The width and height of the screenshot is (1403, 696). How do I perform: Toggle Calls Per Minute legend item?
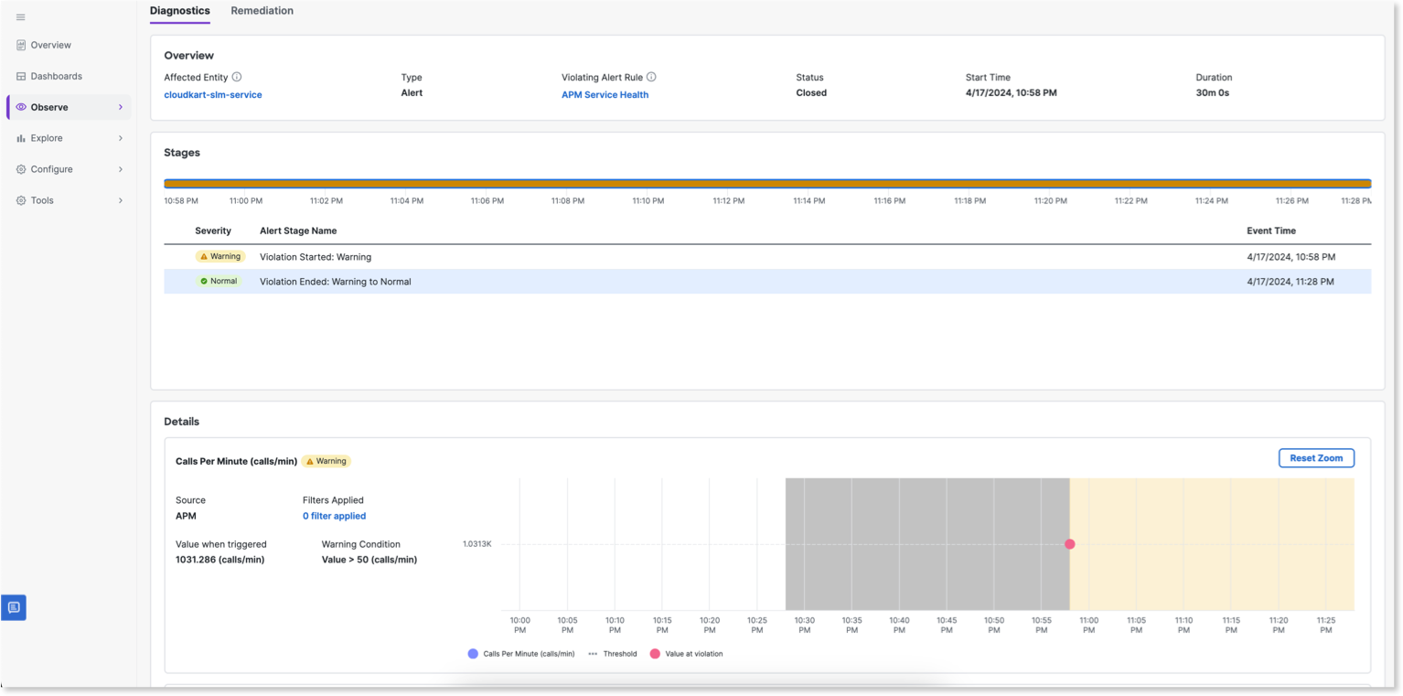point(520,654)
